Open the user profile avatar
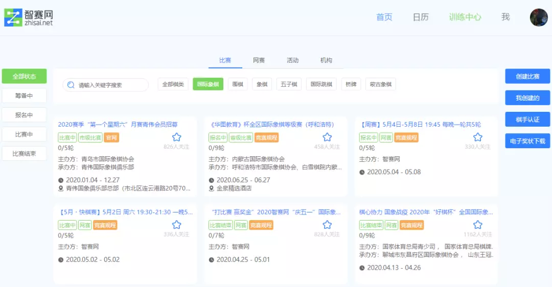Screen dimensions: 552x287 click(539, 17)
